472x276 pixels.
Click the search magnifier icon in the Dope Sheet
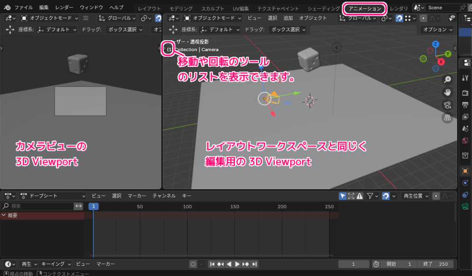pyautogui.click(x=6, y=206)
